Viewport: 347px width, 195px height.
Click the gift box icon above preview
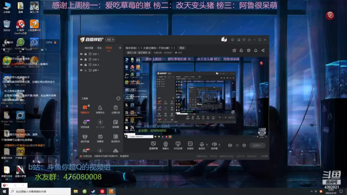(x=234, y=50)
